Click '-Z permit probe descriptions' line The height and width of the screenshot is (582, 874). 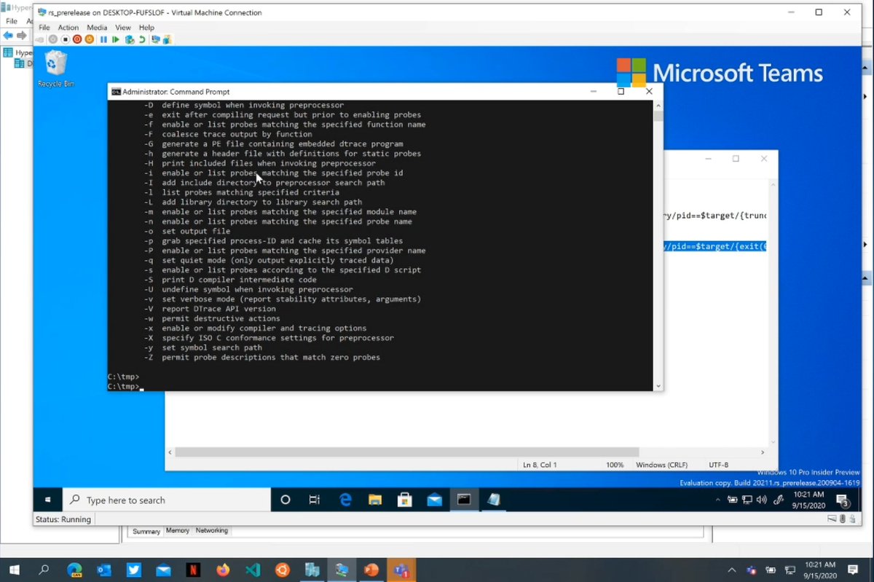pyautogui.click(x=262, y=357)
